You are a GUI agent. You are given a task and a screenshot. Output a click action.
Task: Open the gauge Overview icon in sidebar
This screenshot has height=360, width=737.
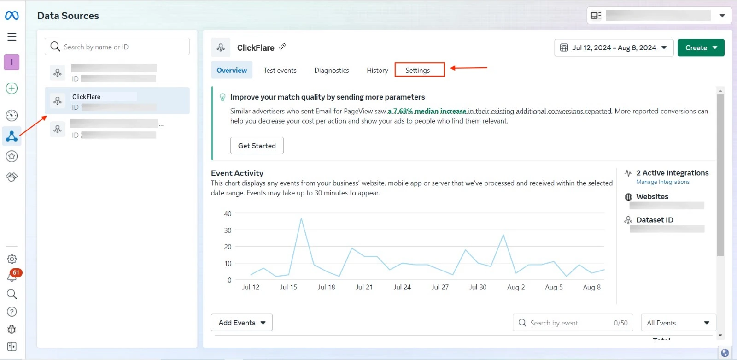[x=12, y=115]
